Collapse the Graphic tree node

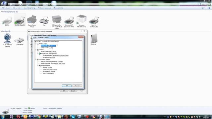[36, 50]
